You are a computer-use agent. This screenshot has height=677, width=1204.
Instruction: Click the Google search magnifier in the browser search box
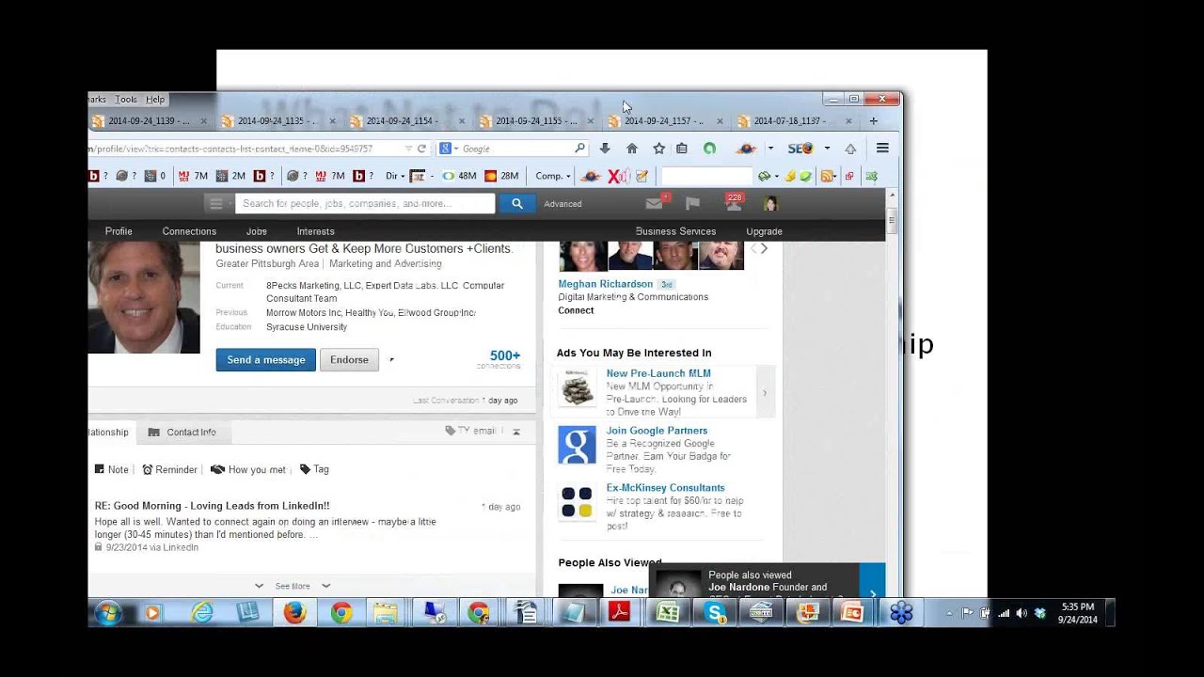(x=579, y=149)
